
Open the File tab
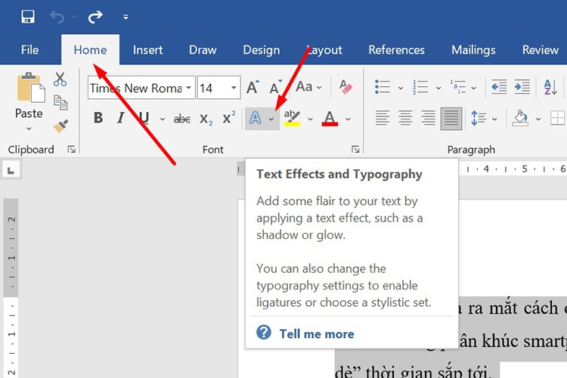29,50
